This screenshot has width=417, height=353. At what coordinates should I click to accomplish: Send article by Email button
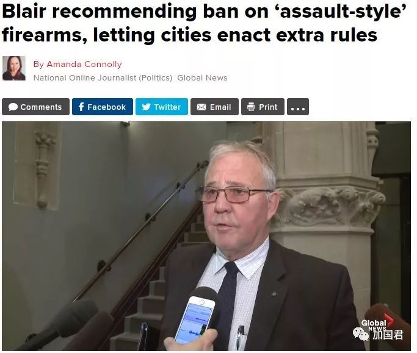pos(215,107)
